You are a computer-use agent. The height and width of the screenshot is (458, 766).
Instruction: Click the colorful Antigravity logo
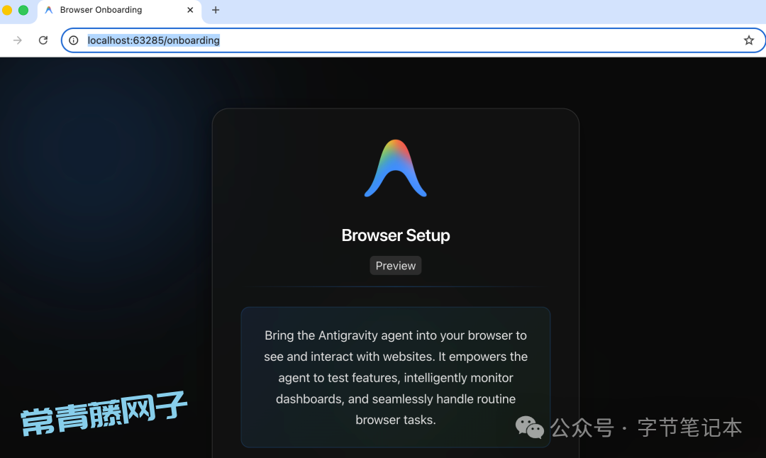(x=395, y=169)
